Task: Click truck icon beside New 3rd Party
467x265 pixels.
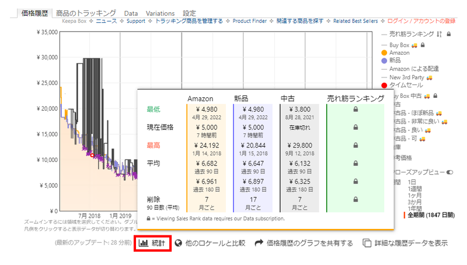Action: 429,78
